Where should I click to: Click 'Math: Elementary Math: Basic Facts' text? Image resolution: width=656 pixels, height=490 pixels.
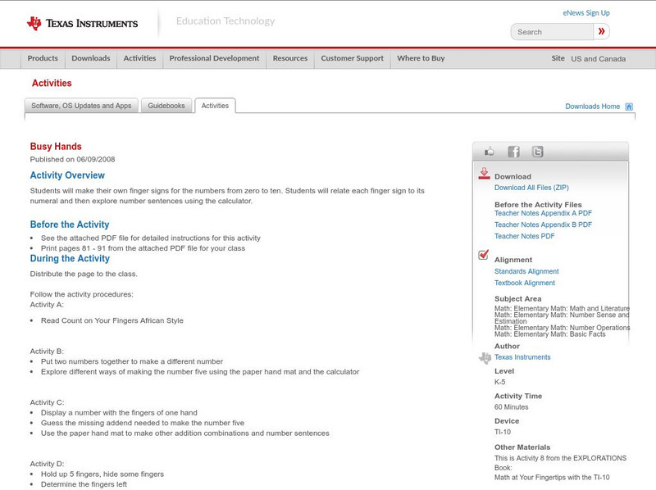pos(549,334)
